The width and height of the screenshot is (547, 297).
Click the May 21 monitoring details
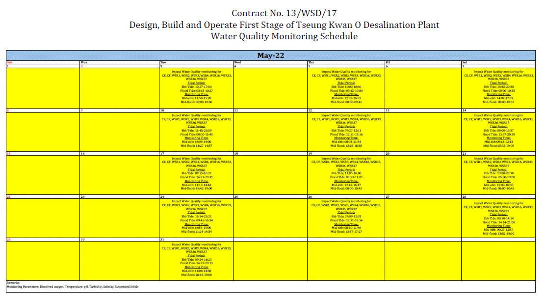tap(498, 174)
